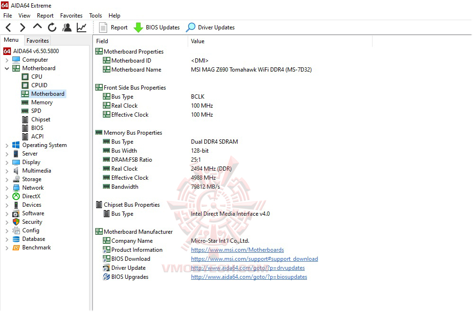The width and height of the screenshot is (473, 312).
Task: Click the Database icon in tree
Action: click(16, 239)
